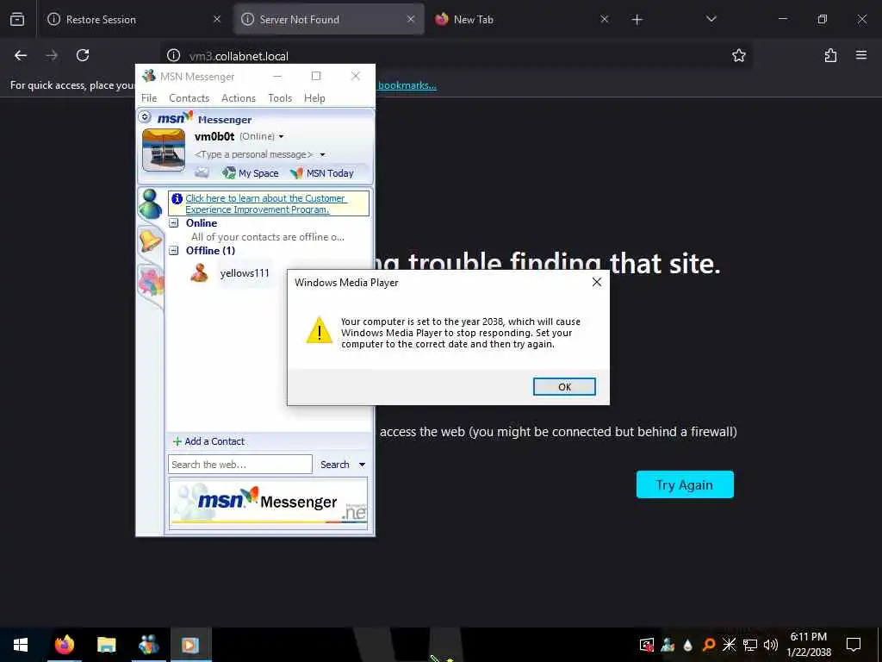The width and height of the screenshot is (882, 662).
Task: Open Firefox extensions puzzle icon
Action: coord(831,55)
